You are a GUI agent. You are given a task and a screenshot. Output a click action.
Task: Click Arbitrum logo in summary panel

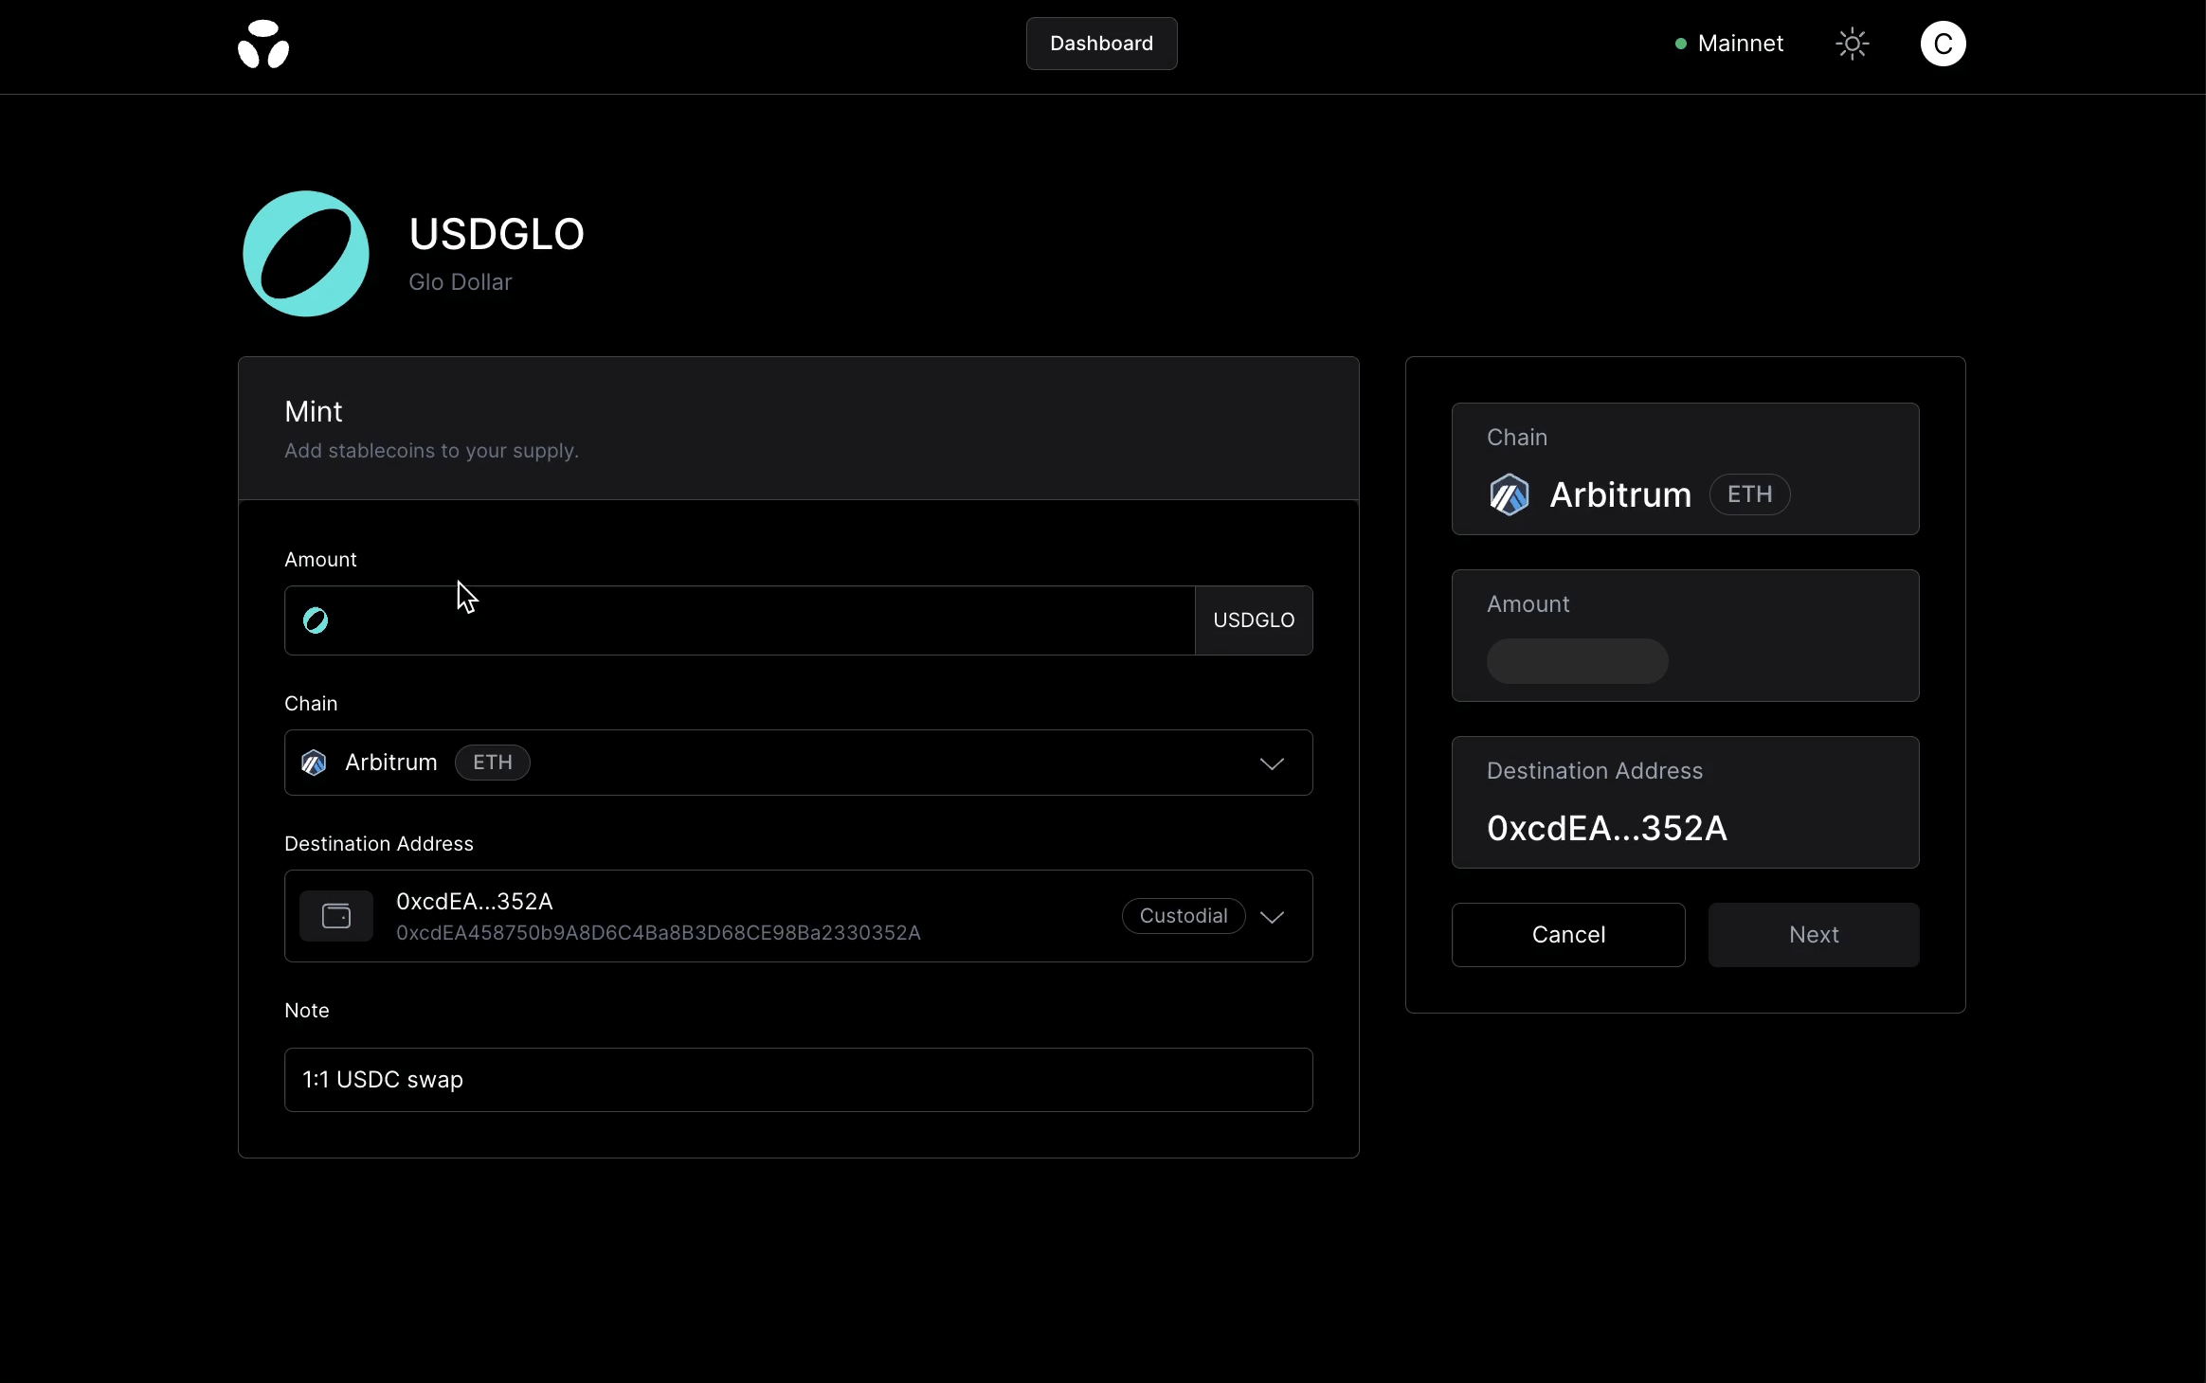tap(1509, 494)
